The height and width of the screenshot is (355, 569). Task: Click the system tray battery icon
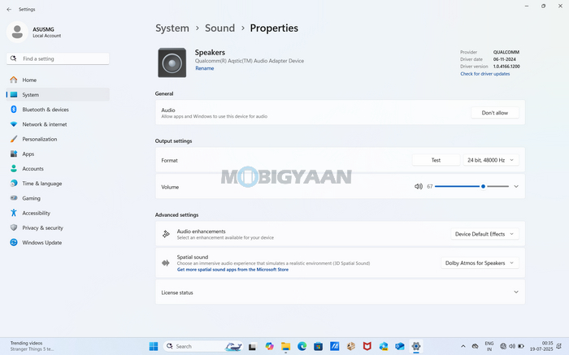coord(521,346)
